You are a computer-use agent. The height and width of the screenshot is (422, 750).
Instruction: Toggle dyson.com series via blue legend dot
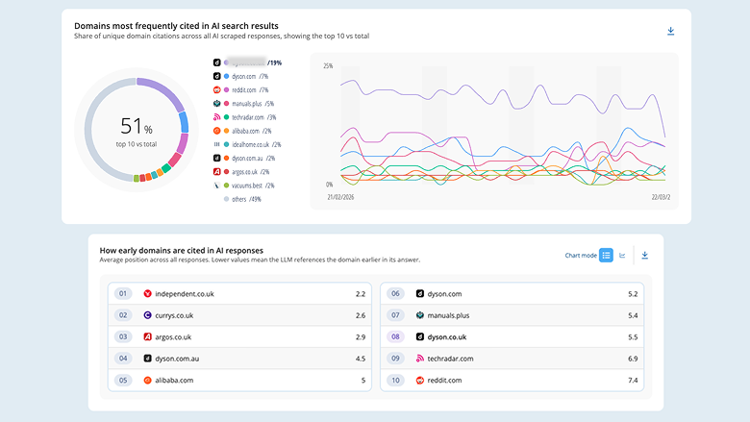pyautogui.click(x=226, y=76)
